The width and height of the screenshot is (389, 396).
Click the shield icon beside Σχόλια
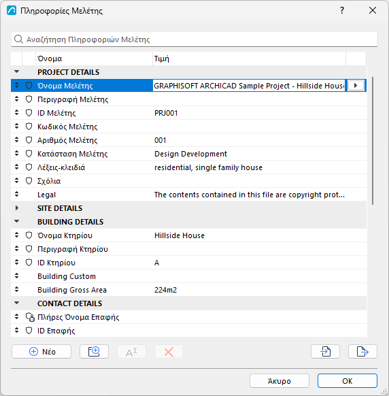(x=29, y=181)
